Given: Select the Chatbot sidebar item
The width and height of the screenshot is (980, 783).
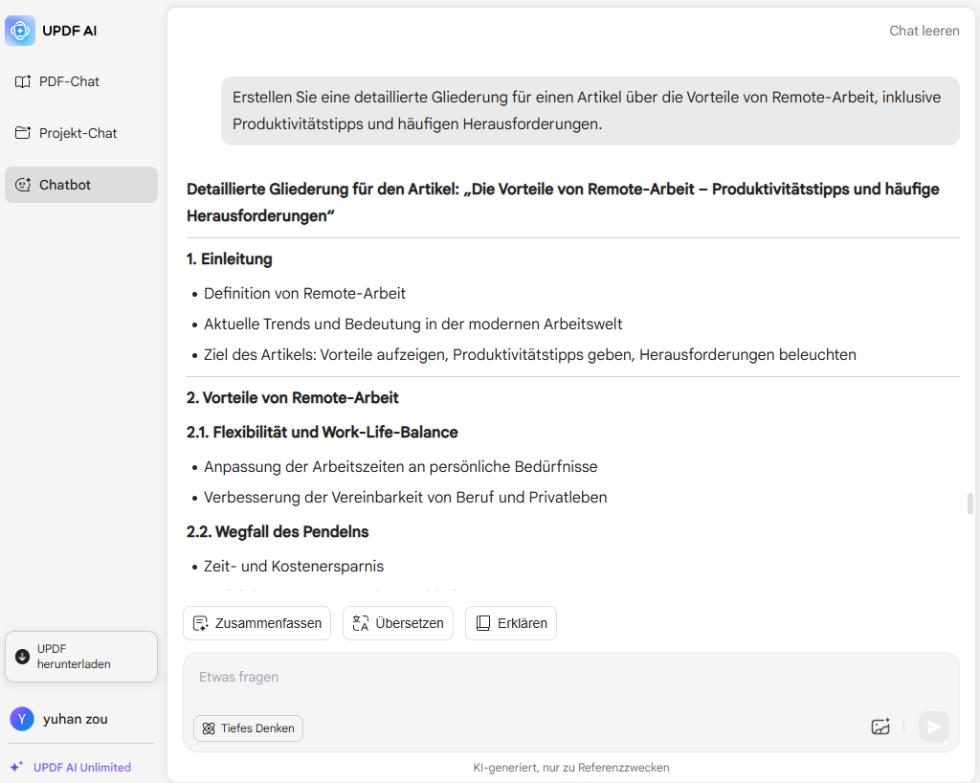Looking at the screenshot, I should pos(81,185).
